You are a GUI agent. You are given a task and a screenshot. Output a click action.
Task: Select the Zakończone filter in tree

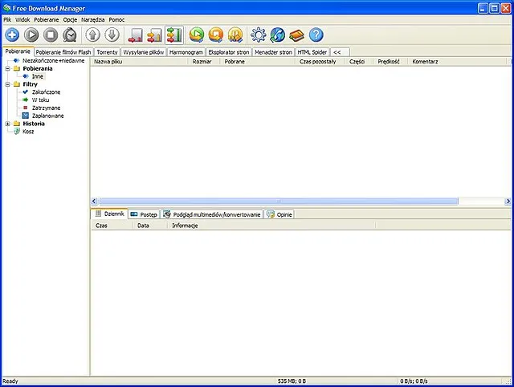tap(47, 92)
